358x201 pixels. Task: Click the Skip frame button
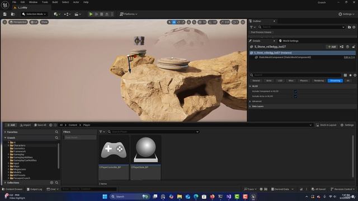(x=96, y=14)
